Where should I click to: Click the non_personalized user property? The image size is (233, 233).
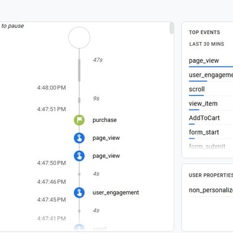[x=211, y=190]
